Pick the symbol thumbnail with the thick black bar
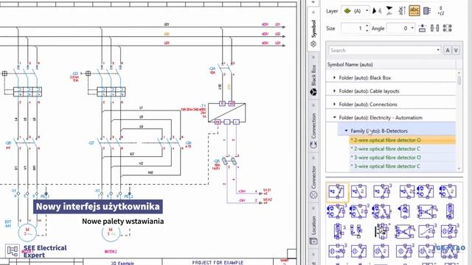The width and height of the screenshot is (472, 265). click(381, 231)
